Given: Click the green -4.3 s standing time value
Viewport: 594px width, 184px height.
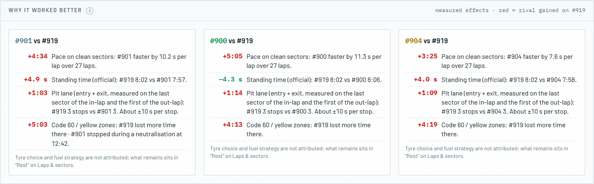Looking at the screenshot, I should click(231, 79).
